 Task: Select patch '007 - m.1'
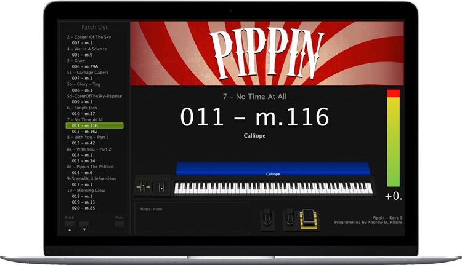pos(82,78)
